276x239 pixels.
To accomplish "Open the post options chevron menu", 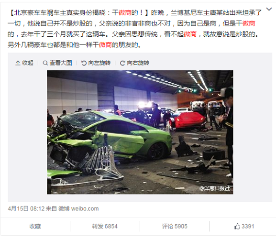I will click(x=269, y=9).
